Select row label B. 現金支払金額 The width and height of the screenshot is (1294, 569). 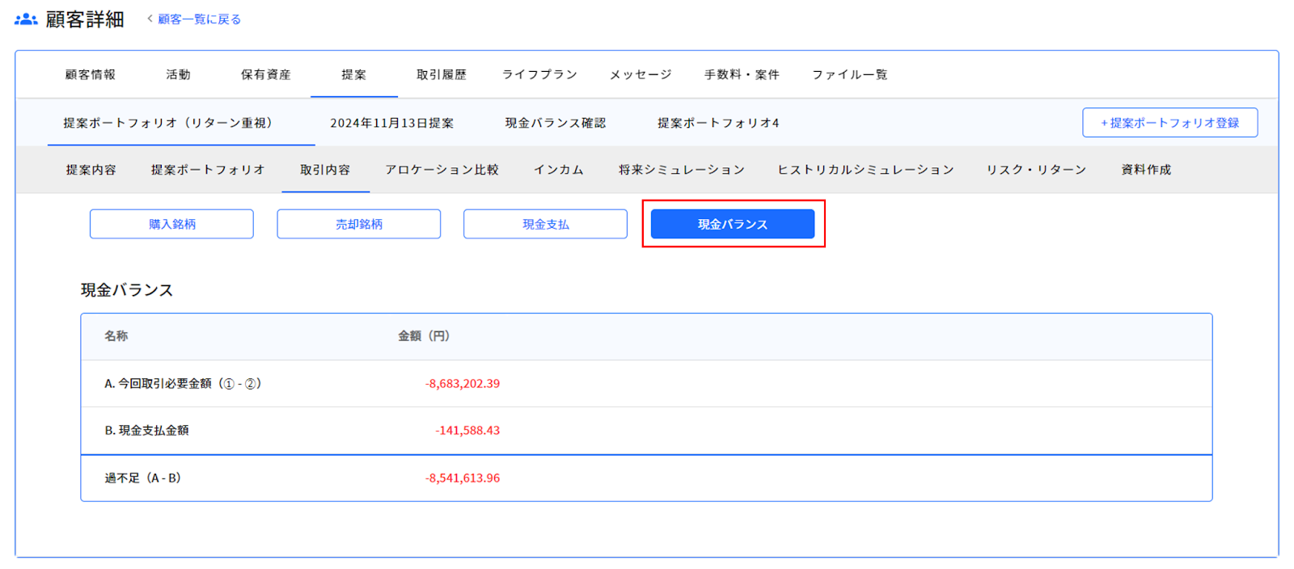pyautogui.click(x=146, y=431)
